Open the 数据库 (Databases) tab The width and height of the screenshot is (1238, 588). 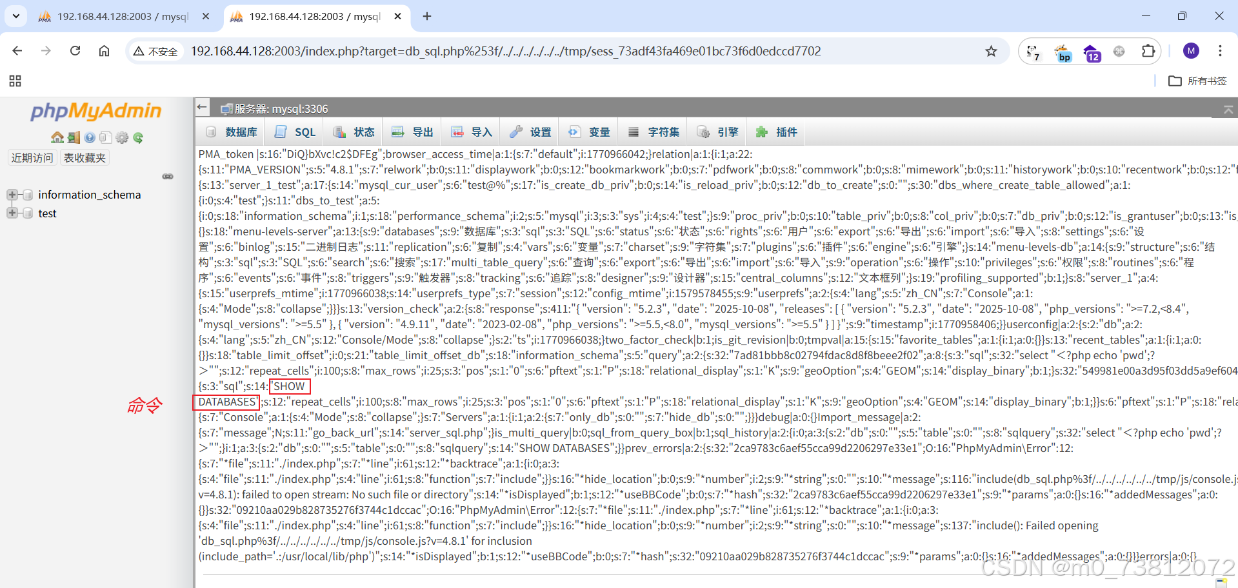pyautogui.click(x=232, y=132)
